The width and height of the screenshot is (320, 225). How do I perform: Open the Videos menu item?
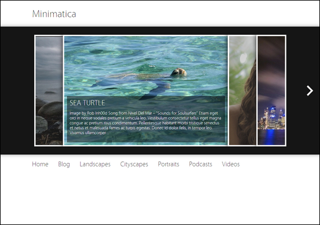[231, 164]
